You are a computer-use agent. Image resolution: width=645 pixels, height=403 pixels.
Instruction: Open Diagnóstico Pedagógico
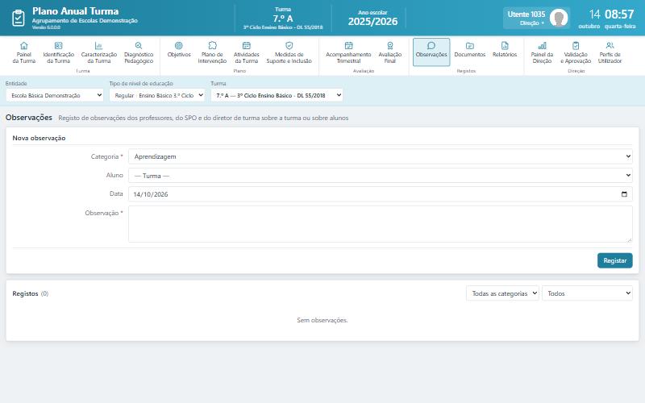point(139,52)
